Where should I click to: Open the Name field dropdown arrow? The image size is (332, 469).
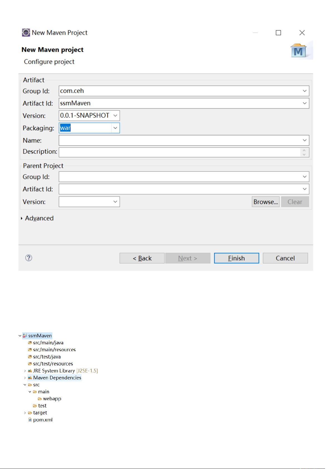point(304,140)
